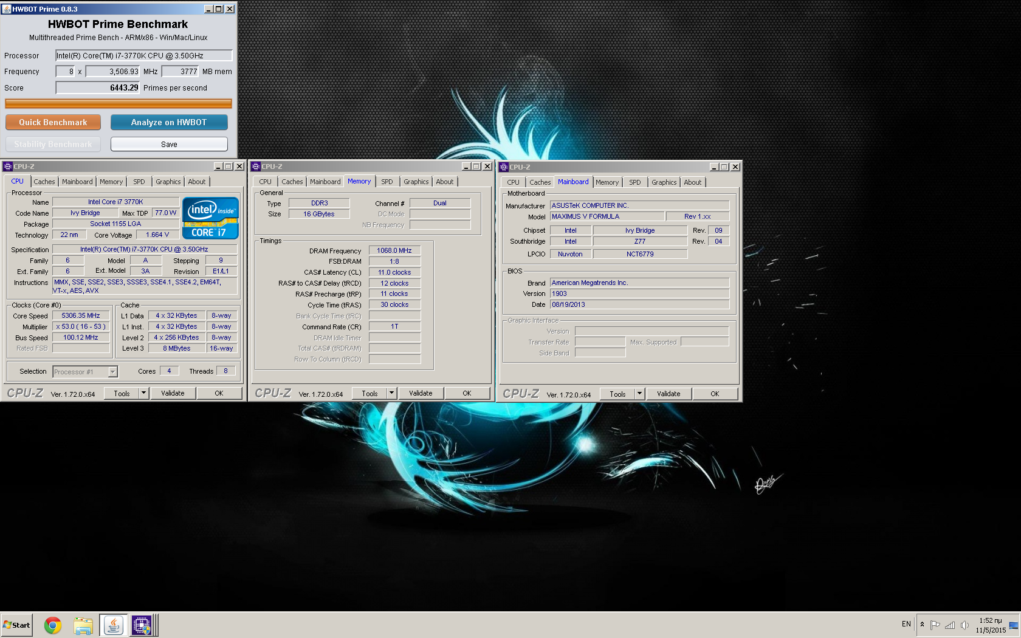Click the DRAM Frequency value 1068.0 MHz
1021x638 pixels.
point(394,250)
